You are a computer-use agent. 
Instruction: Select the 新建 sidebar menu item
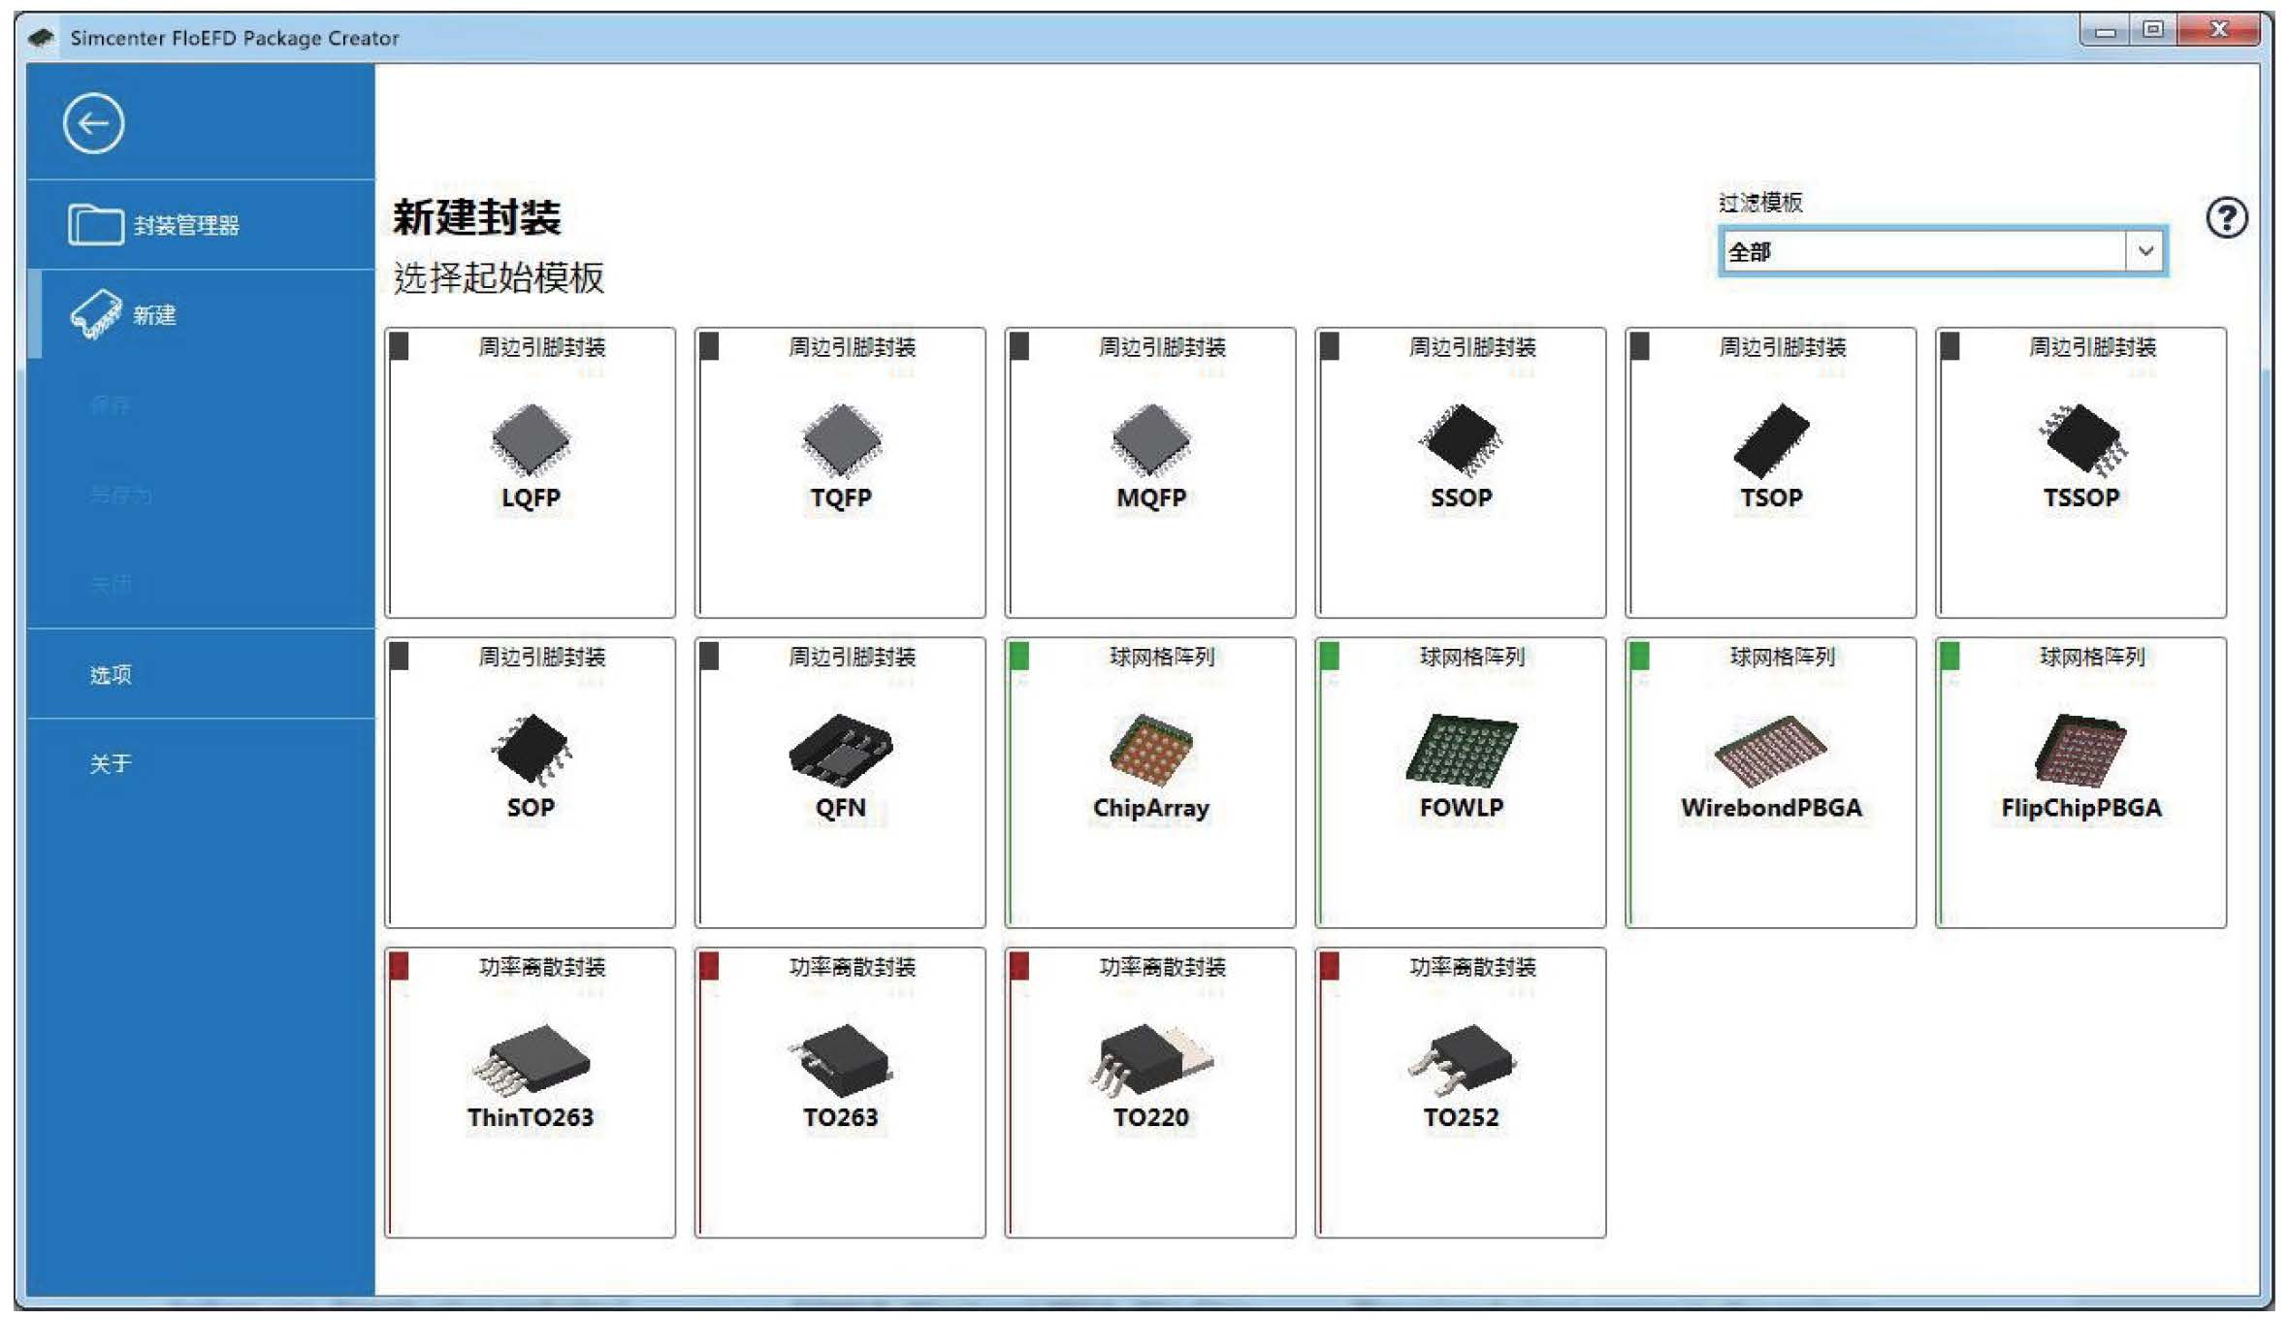(x=201, y=315)
